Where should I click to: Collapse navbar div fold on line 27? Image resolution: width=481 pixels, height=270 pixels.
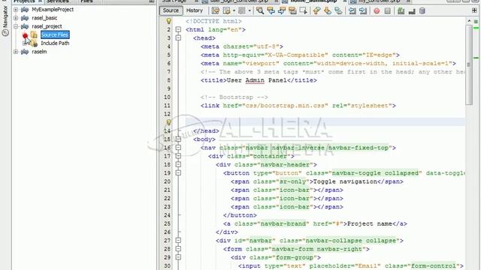point(178,241)
